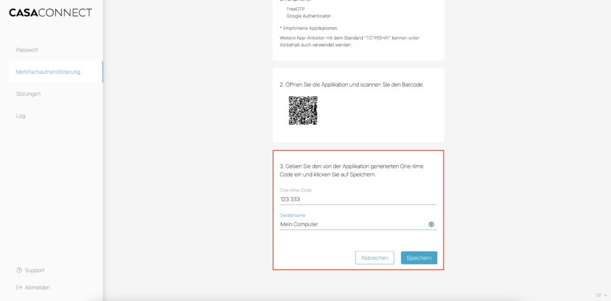Click the Abmelden logout arrow icon
The height and width of the screenshot is (301, 611).
click(19, 287)
